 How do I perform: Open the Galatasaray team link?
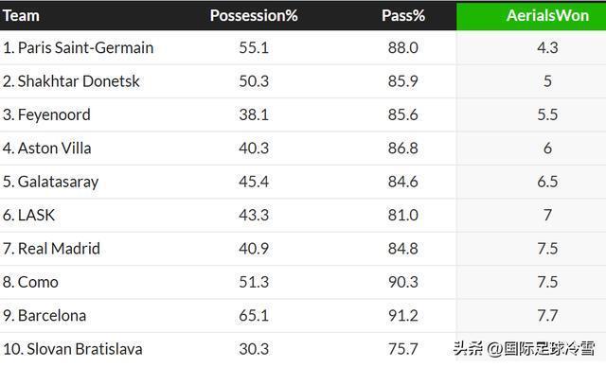click(x=58, y=182)
